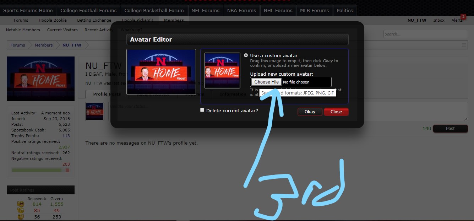Open Current Visitors page

[62, 30]
